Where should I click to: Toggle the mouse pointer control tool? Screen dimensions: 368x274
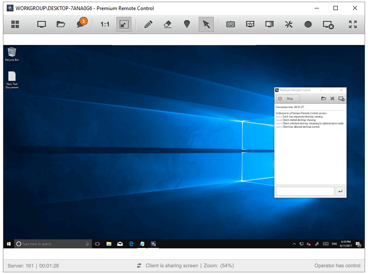[206, 24]
